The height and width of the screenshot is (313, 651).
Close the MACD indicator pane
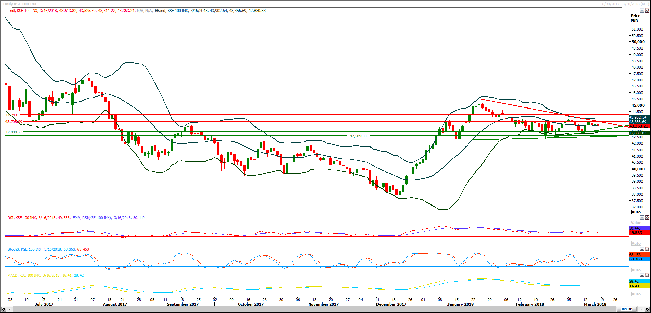[647, 275]
